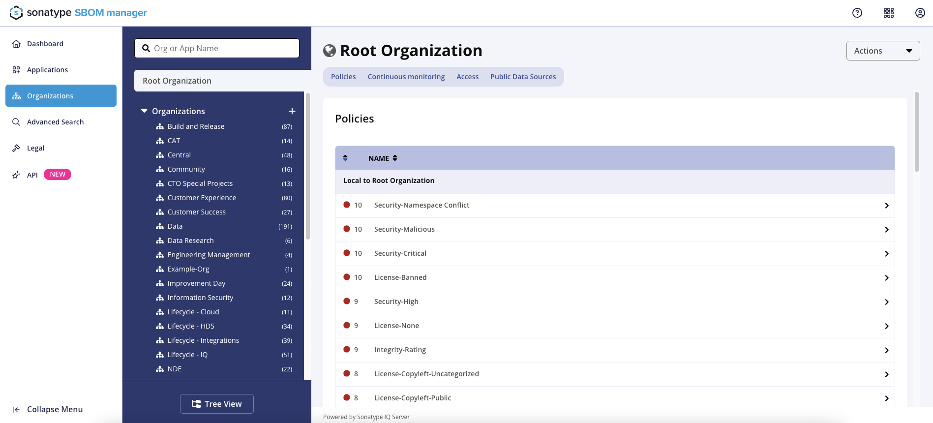Screen dimensions: 933x423
Task: Click the Dashboard home icon
Action: [x=16, y=44]
